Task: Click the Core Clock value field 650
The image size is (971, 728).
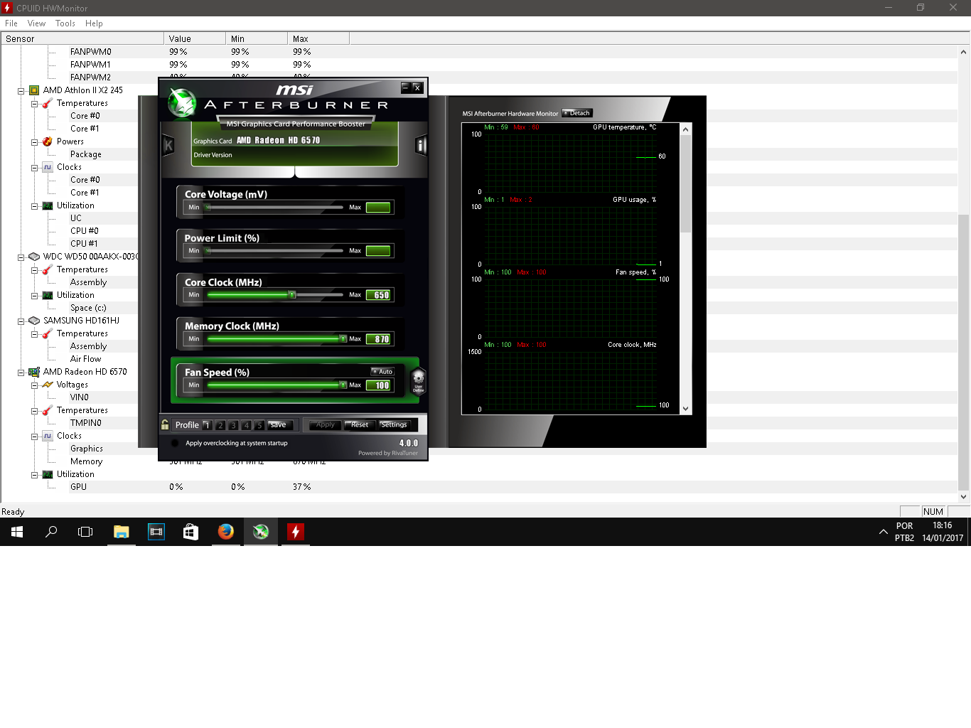Action: [378, 295]
